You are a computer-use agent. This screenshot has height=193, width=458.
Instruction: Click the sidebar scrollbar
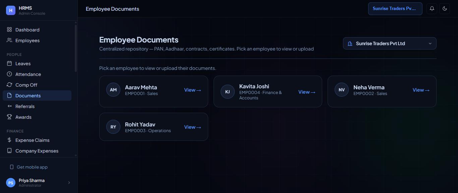coord(76,48)
